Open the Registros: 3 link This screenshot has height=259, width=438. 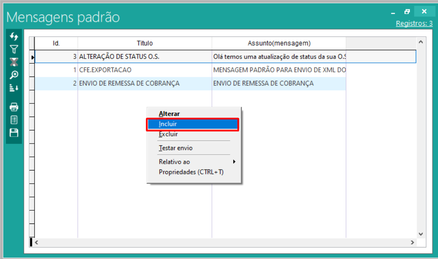click(414, 24)
